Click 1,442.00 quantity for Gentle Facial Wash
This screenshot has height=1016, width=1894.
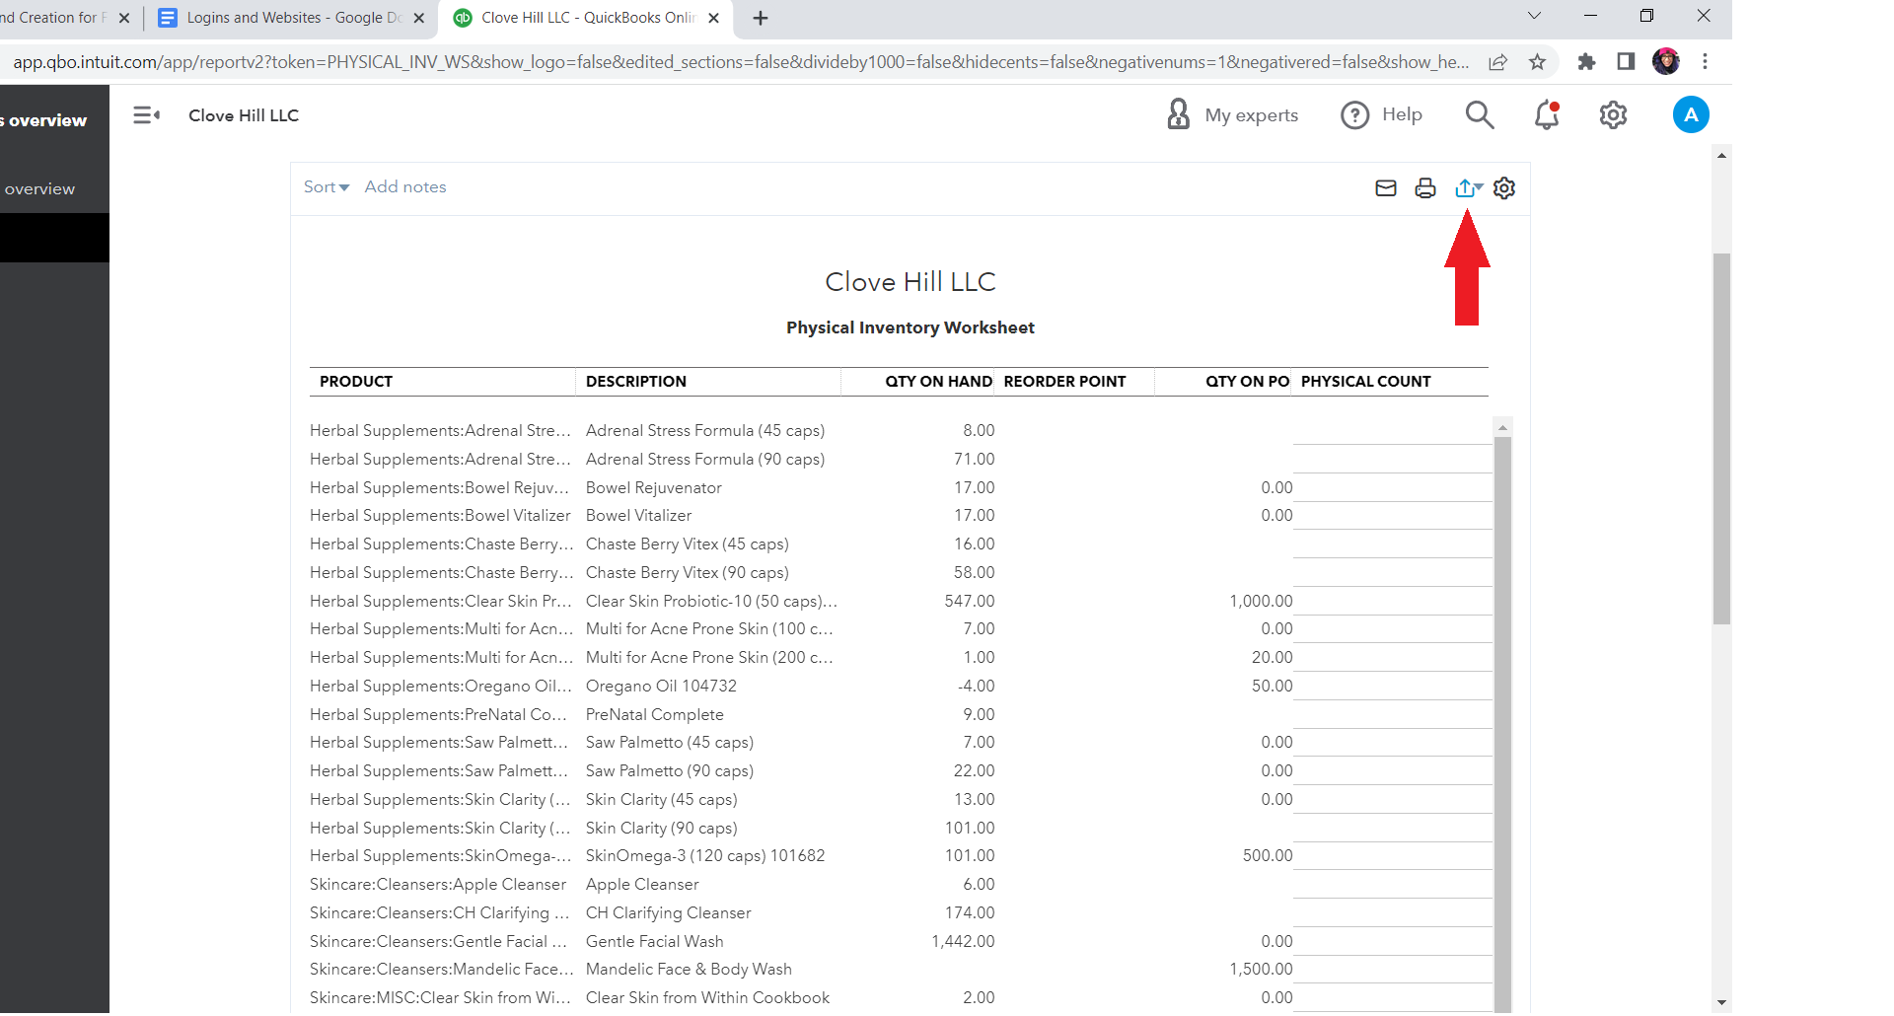coord(963,942)
